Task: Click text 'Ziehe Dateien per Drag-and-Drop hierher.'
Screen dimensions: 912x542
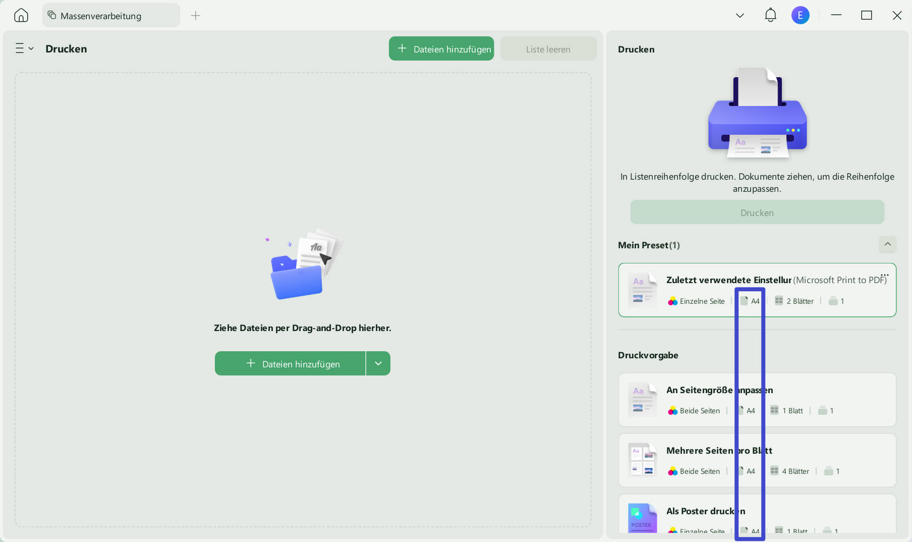Action: [303, 328]
